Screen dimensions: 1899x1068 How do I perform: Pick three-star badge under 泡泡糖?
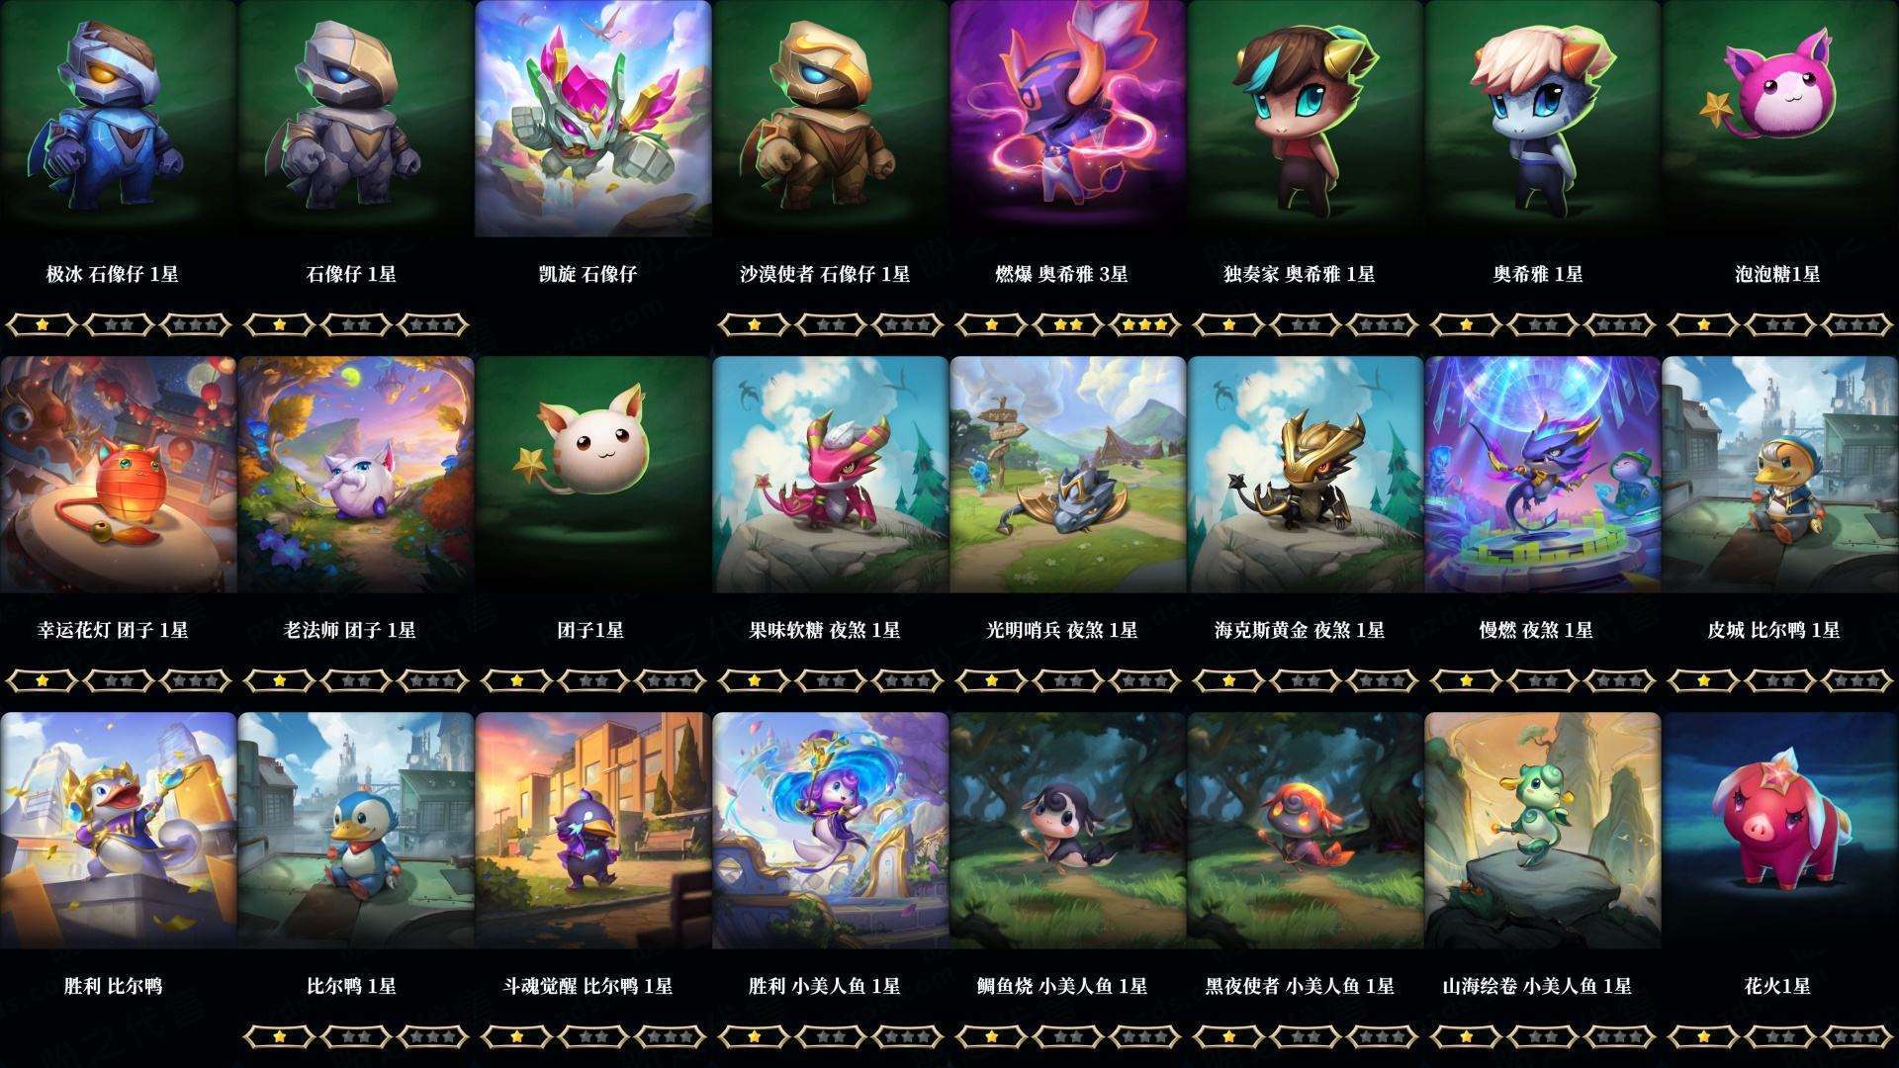(x=1857, y=324)
